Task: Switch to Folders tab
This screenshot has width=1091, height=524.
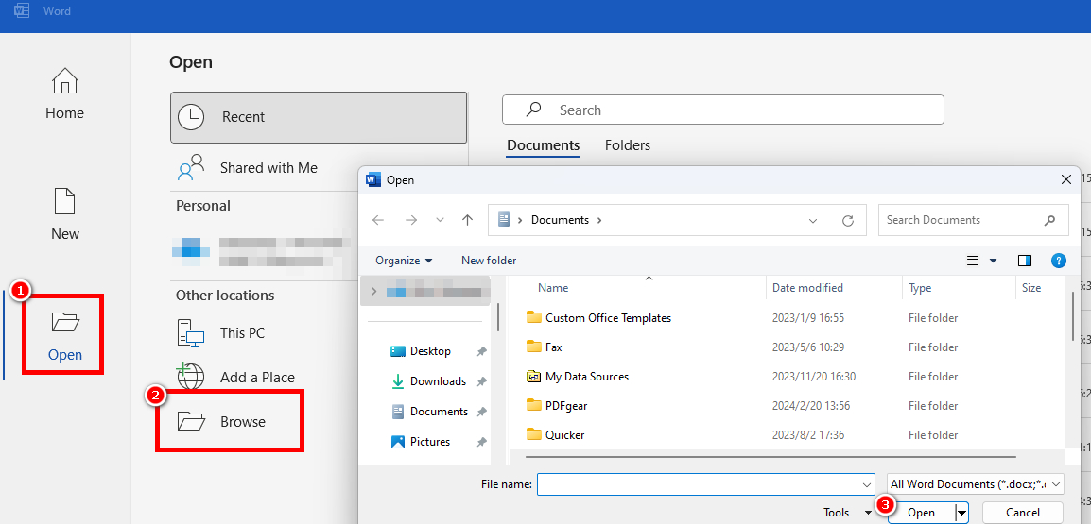Action: pos(628,145)
